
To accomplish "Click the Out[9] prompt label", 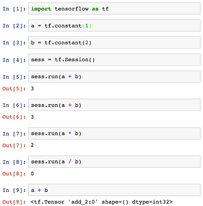I will point(14,202).
